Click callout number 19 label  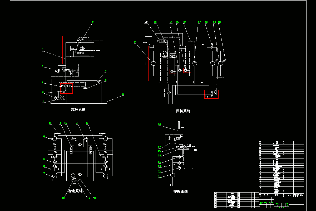tap(88, 198)
